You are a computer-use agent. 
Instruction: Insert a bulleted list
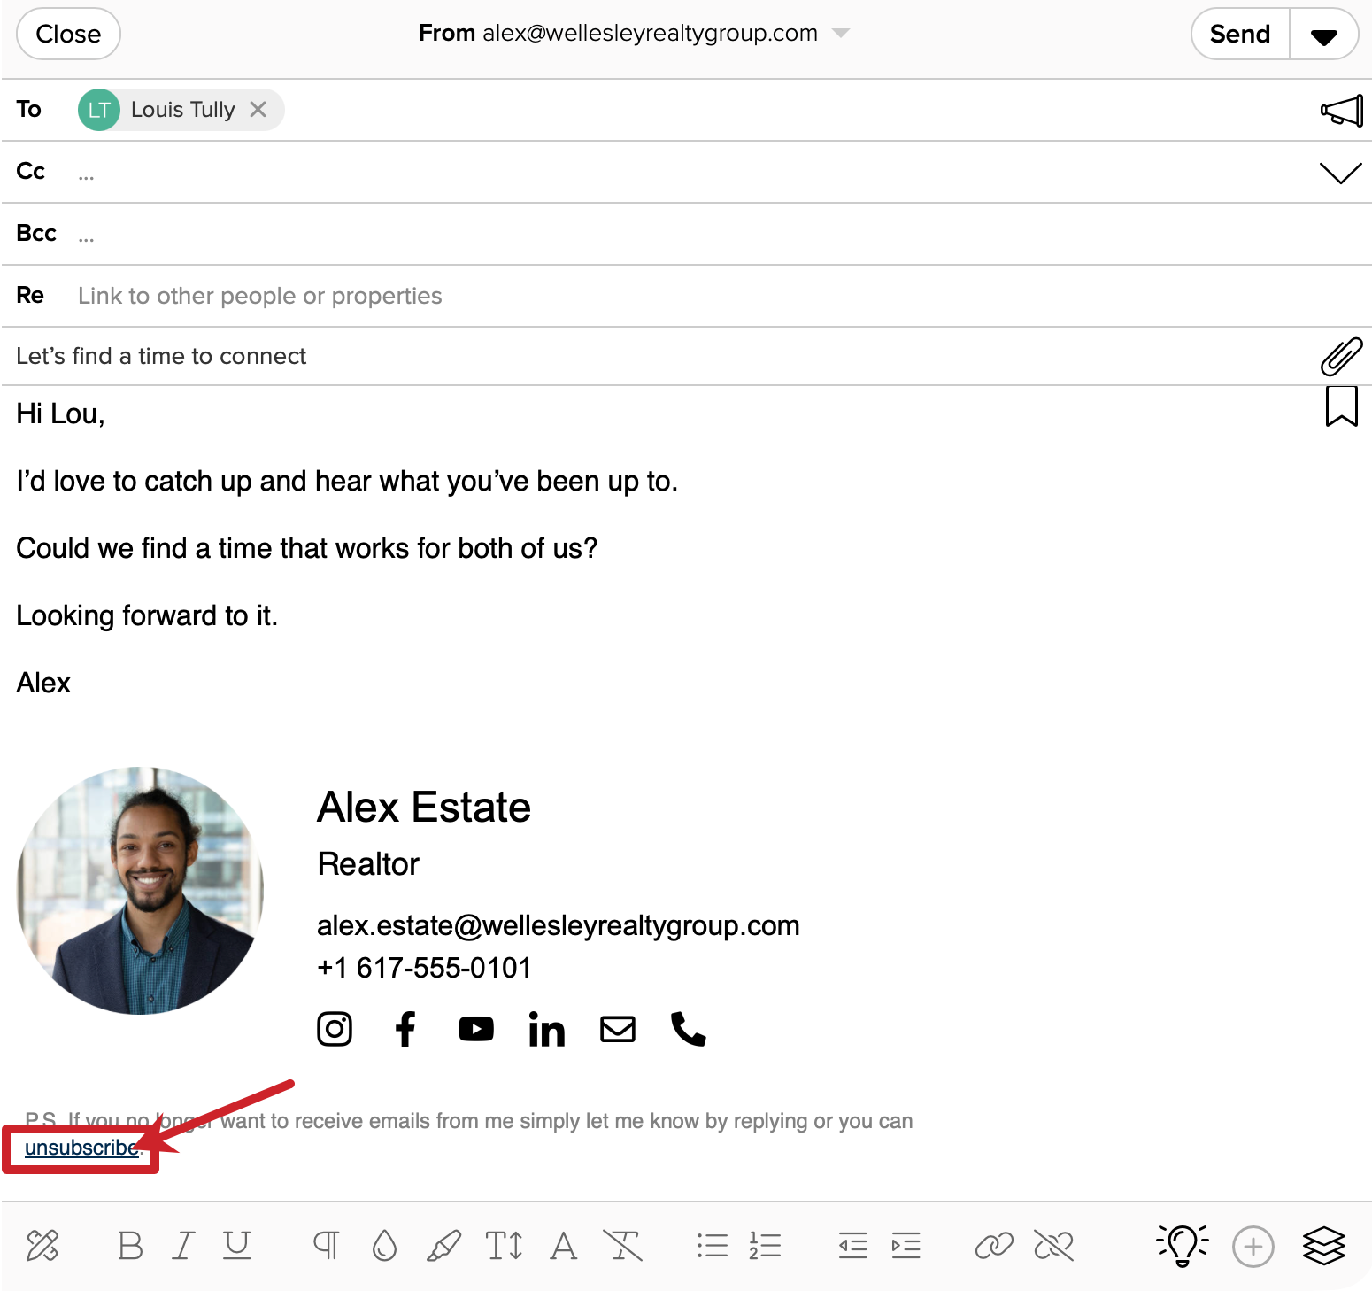pyautogui.click(x=711, y=1246)
